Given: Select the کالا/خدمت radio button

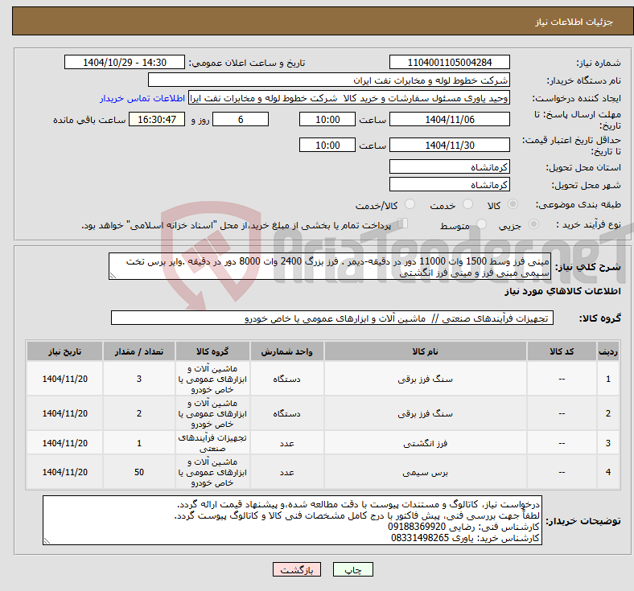Looking at the screenshot, I should click(x=410, y=204).
